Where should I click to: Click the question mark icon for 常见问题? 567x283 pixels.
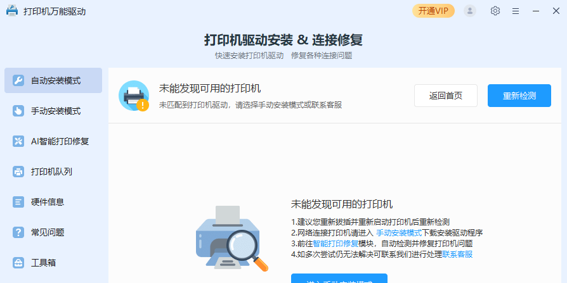(x=18, y=232)
